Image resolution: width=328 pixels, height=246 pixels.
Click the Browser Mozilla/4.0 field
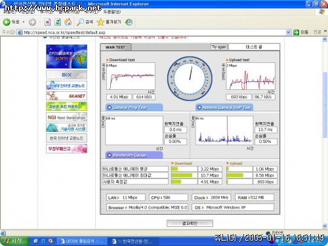click(x=147, y=207)
